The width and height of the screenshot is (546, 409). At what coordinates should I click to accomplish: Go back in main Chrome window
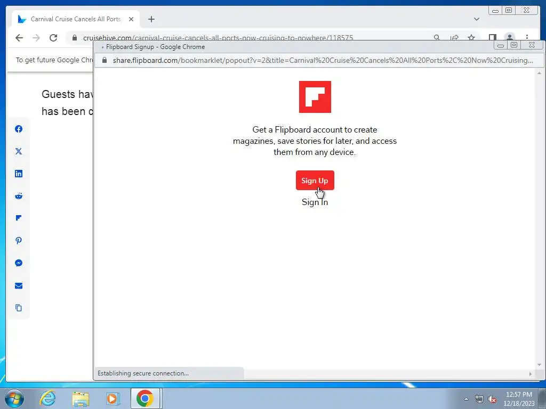[x=19, y=38]
